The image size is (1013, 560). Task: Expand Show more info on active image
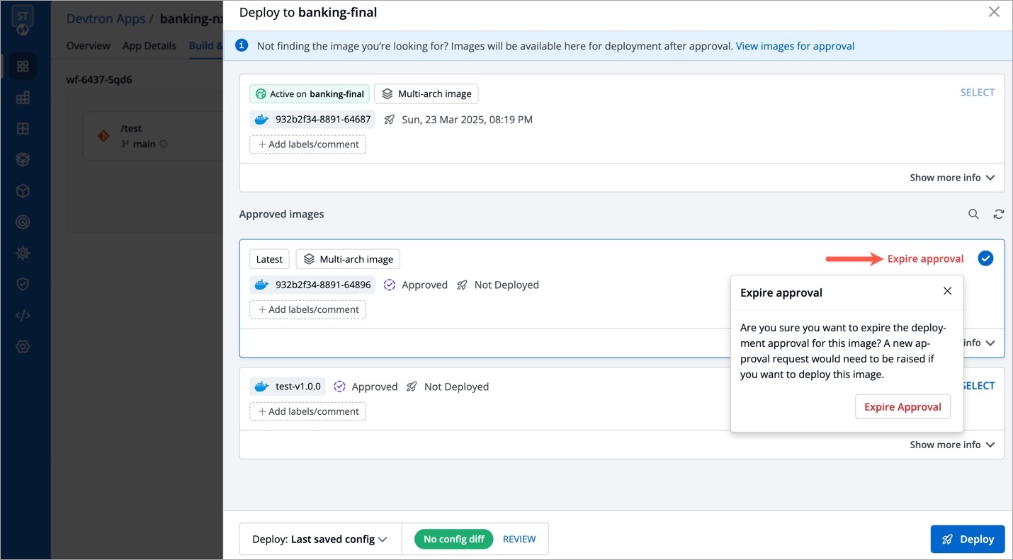951,178
